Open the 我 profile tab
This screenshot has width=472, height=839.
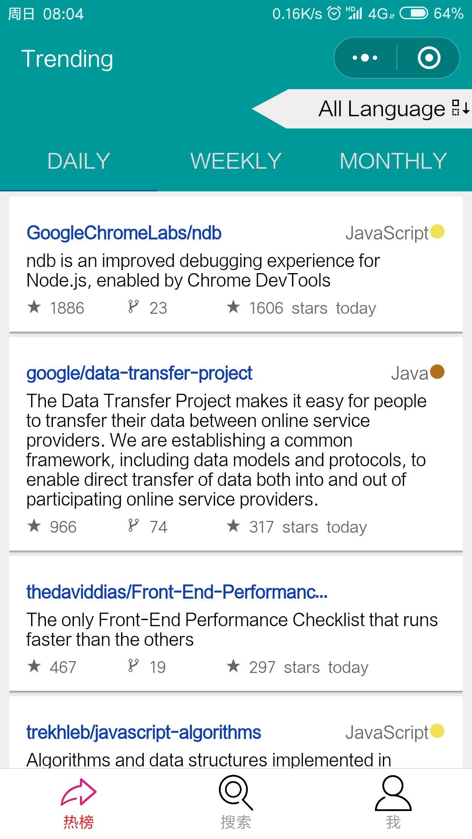393,803
